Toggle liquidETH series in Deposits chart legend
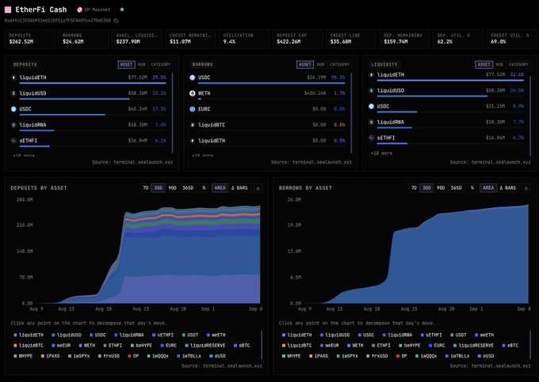The height and width of the screenshot is (382, 539). tap(29, 335)
